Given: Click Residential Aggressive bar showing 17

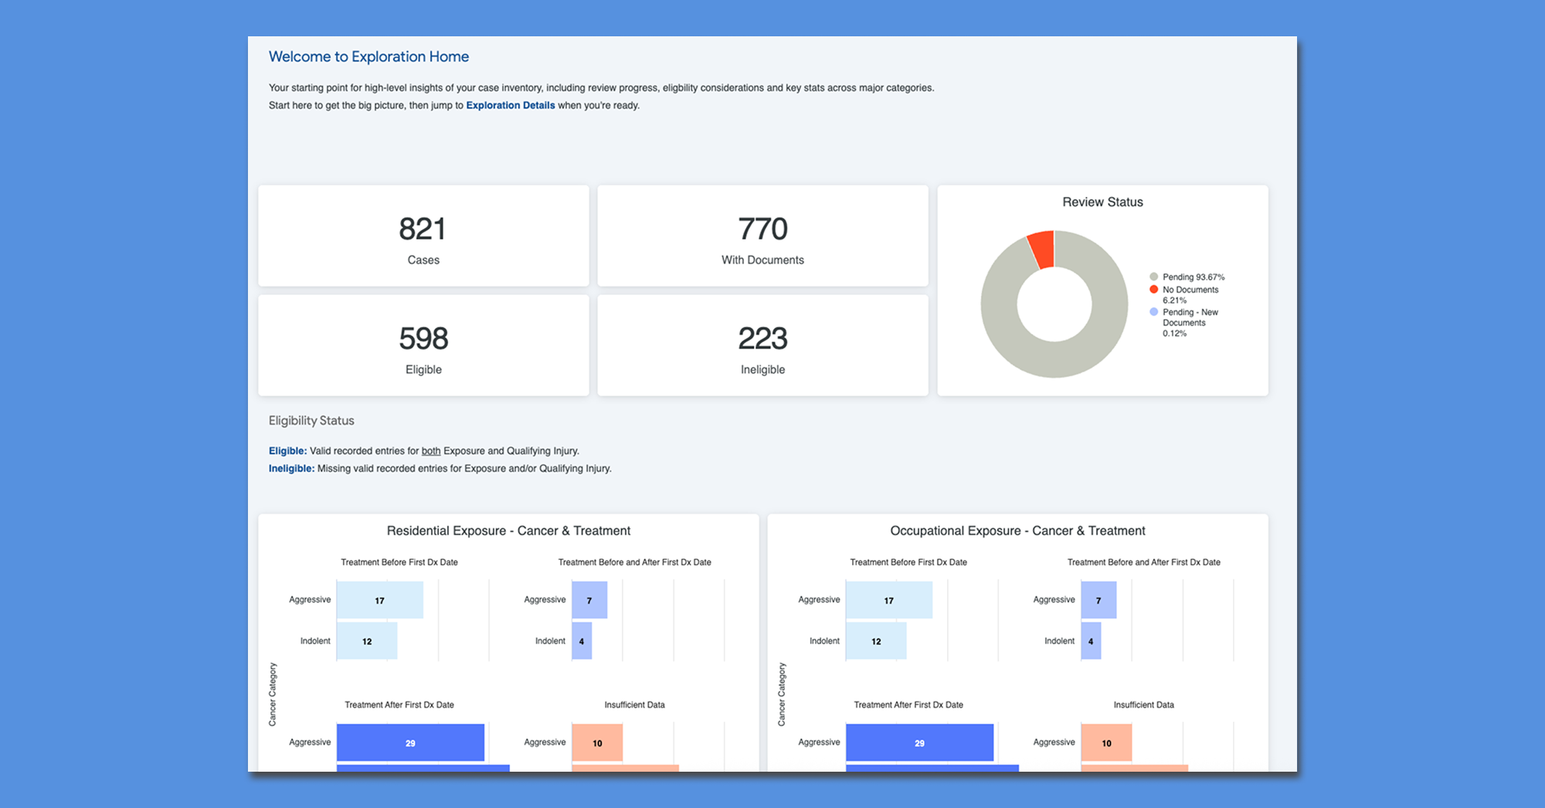Looking at the screenshot, I should (380, 600).
